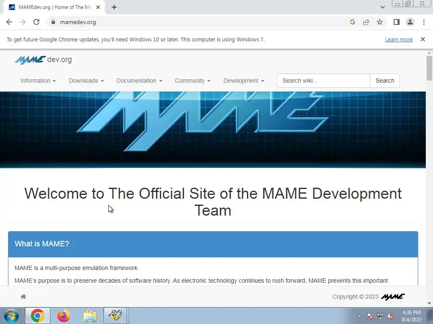Close the MAMEdev.org tab
This screenshot has width=433, height=324.
[98, 7]
